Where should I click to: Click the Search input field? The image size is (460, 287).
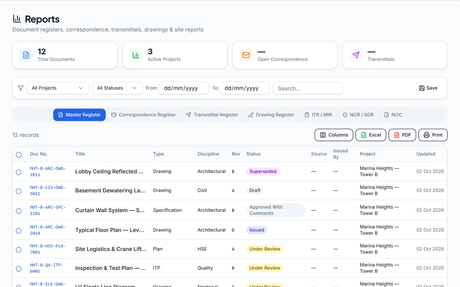coord(308,88)
